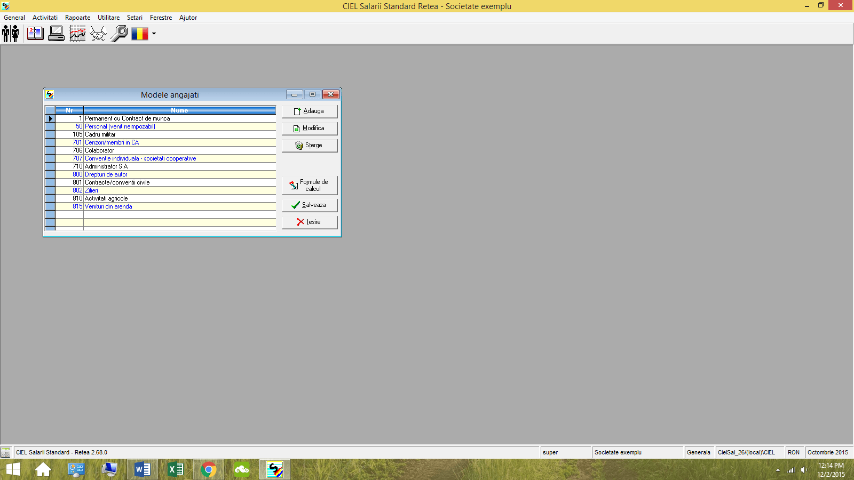
Task: Click the volume icon in system tray
Action: tap(804, 470)
